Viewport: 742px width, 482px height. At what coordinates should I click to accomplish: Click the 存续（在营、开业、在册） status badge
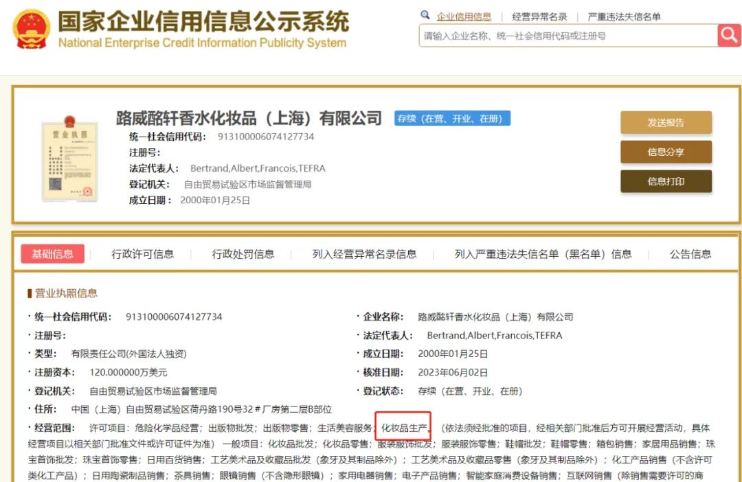click(x=452, y=118)
